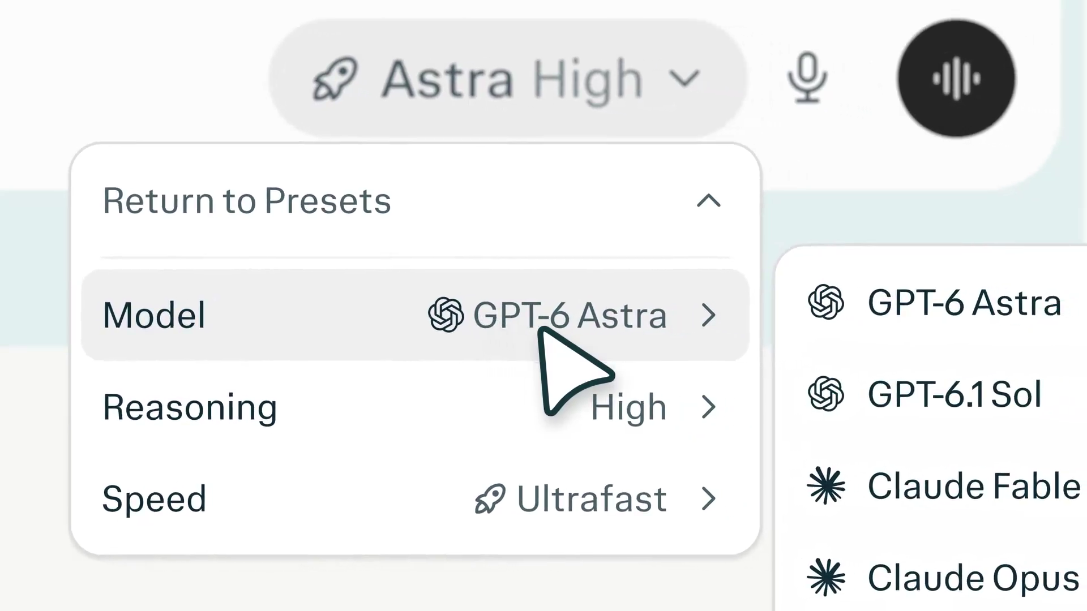
Task: Open the Astra High model dropdown
Action: 508,79
